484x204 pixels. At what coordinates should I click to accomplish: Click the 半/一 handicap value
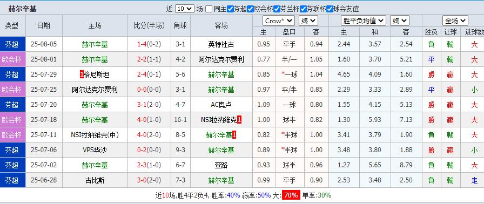pos(289,59)
